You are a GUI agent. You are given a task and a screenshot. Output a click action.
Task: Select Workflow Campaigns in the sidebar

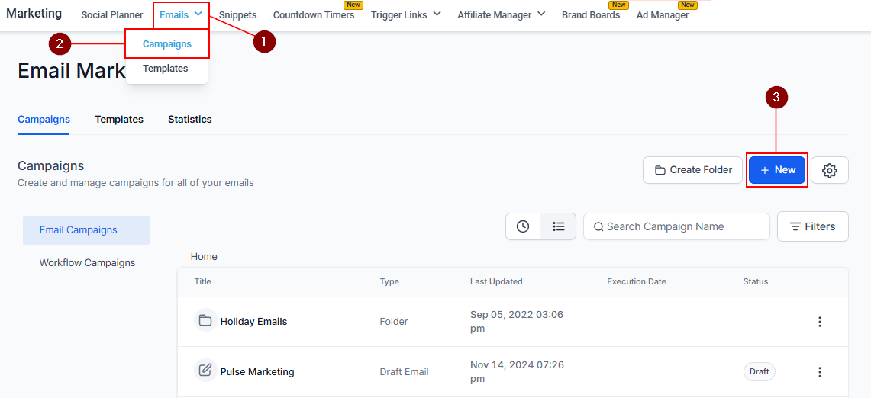point(87,262)
